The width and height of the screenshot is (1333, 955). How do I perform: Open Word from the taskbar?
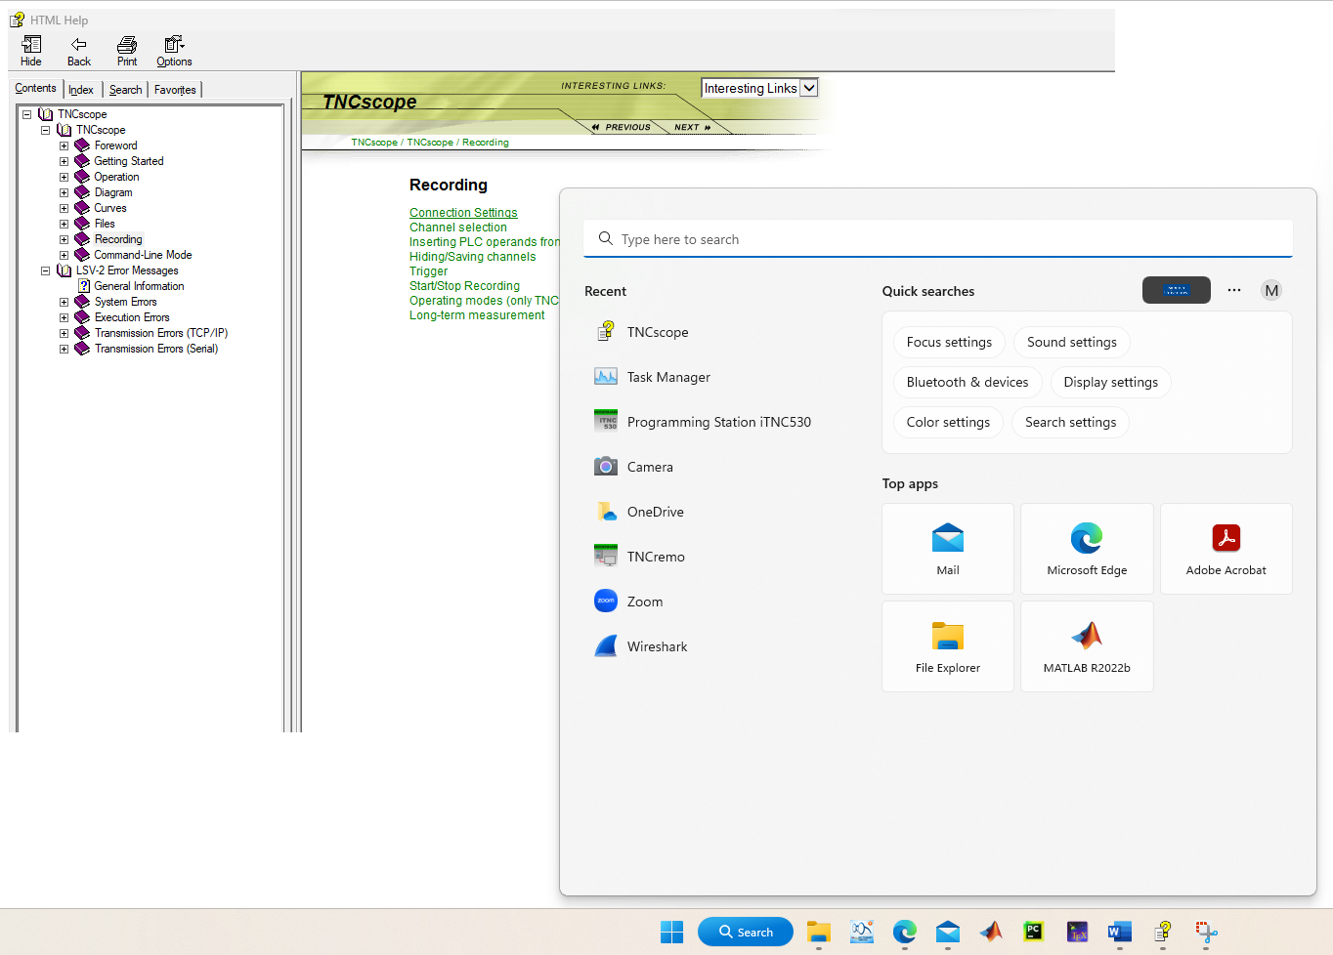point(1120,932)
